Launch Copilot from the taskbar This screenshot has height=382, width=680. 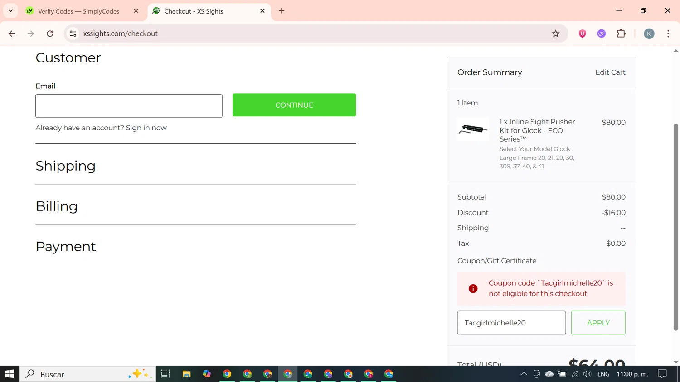[x=207, y=374]
